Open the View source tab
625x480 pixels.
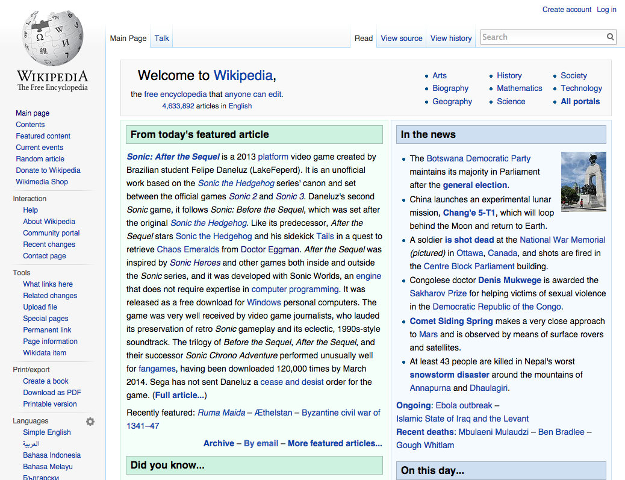pos(402,39)
